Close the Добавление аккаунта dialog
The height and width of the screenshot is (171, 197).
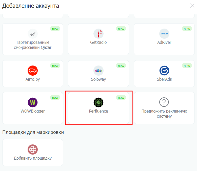[192, 6]
